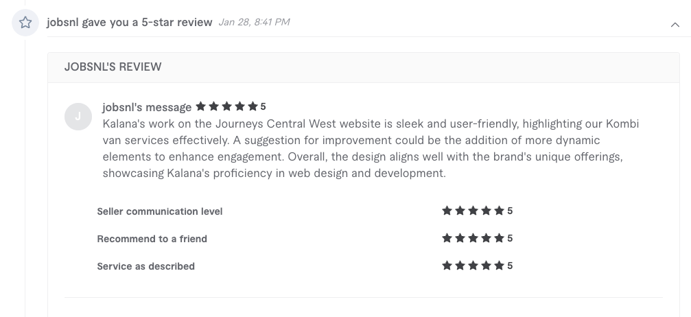
Task: Click the 'Seller communication level' label
Action: point(159,211)
